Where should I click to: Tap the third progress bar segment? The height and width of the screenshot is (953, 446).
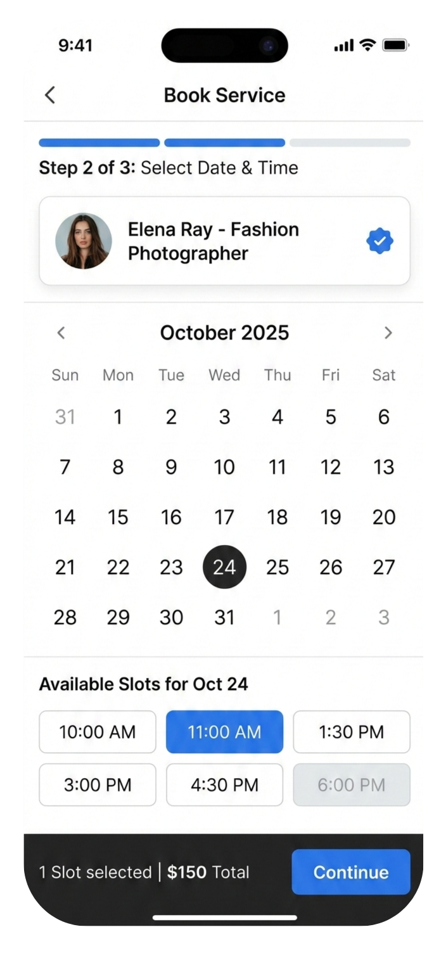tap(350, 143)
